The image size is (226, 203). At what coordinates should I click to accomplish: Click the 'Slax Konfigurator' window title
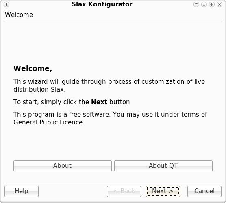[102, 4]
